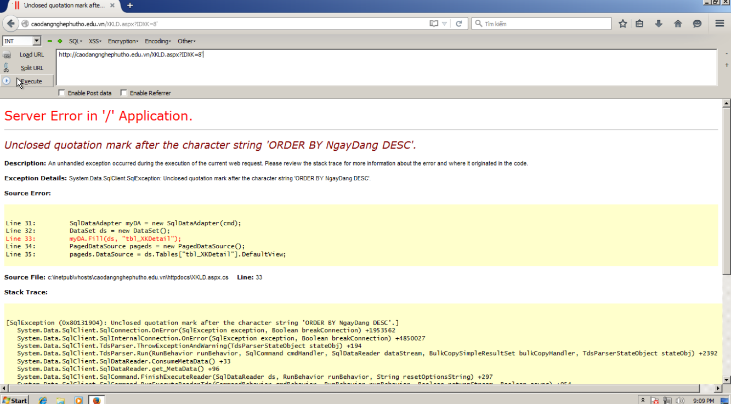Open the Other dropdown menu

[186, 41]
